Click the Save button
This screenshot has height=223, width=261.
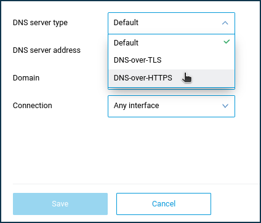[60, 204]
